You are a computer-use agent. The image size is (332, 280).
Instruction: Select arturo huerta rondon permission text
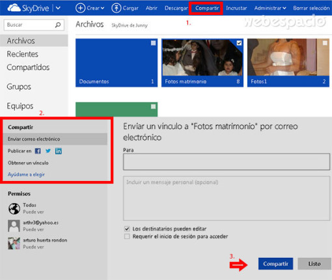45,244
